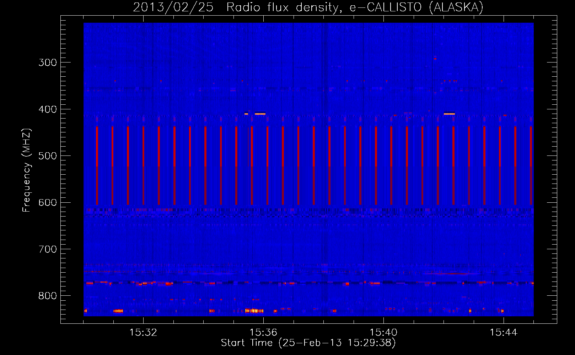Click the 800 frequency tick label
This screenshot has height=355, width=575.
point(48,296)
